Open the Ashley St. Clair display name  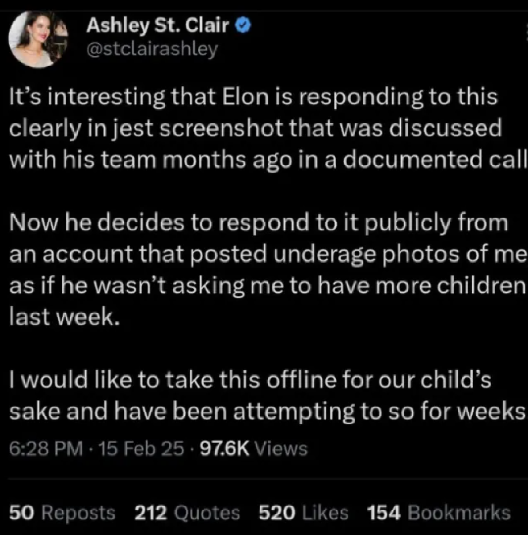157,26
